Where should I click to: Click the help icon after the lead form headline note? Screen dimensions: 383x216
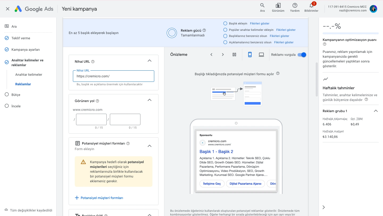click(278, 74)
